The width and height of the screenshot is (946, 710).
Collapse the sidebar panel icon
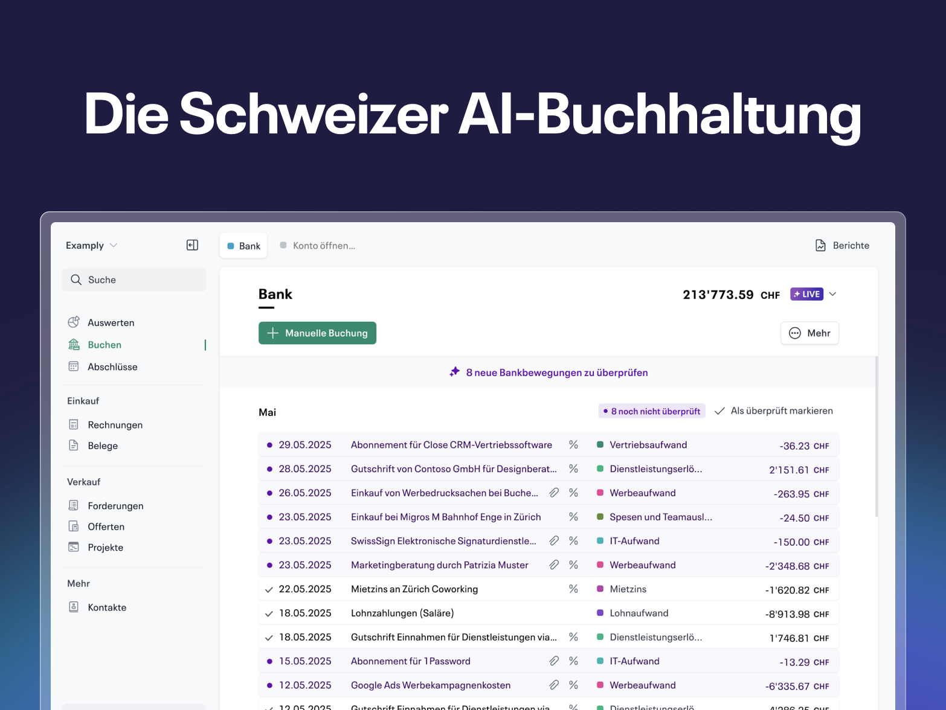(192, 245)
